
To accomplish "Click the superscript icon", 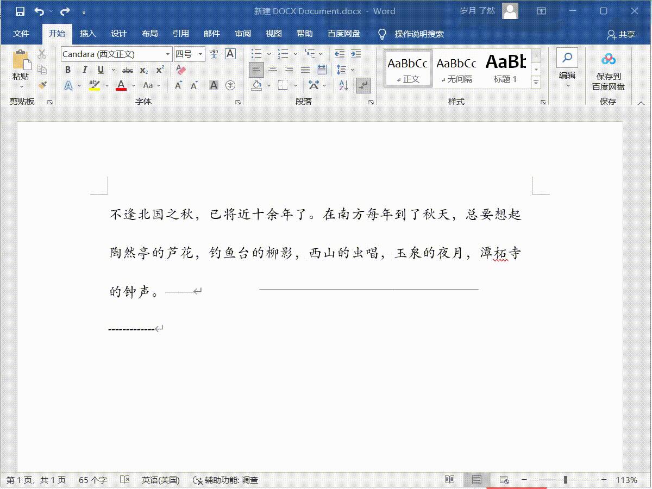I will [x=159, y=70].
